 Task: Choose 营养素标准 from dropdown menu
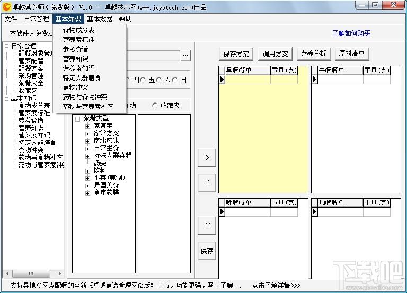coord(90,40)
